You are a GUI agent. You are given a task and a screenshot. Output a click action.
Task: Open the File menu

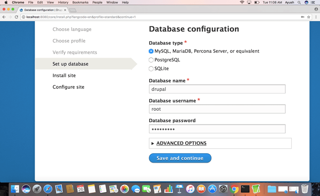31,2
